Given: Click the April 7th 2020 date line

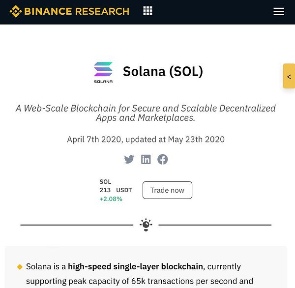Looking at the screenshot, I should tap(146, 140).
